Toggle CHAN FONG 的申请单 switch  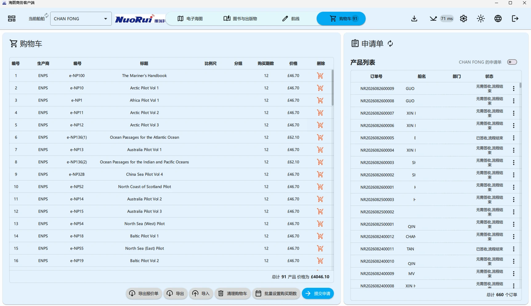[512, 62]
